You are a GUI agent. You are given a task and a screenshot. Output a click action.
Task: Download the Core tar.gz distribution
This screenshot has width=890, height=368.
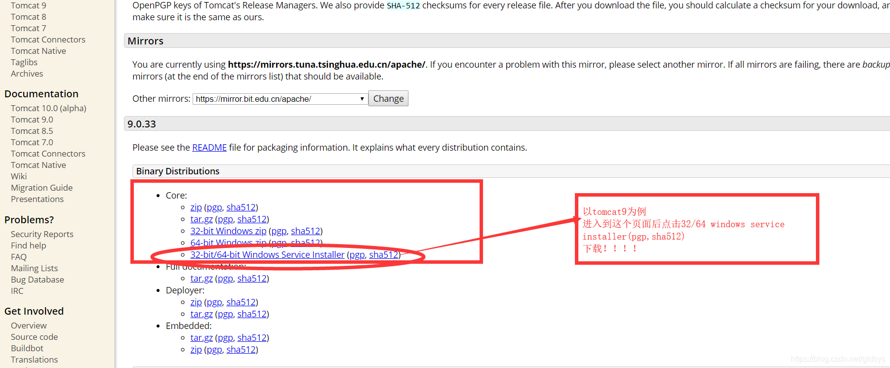202,219
